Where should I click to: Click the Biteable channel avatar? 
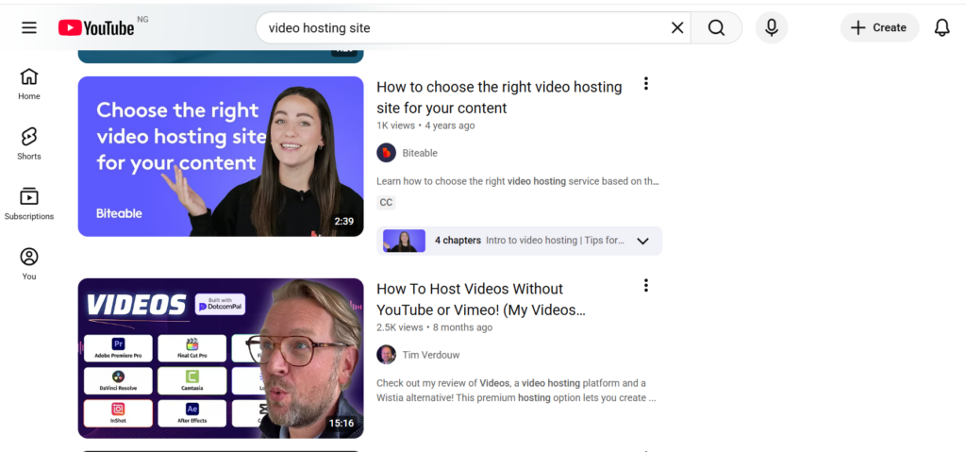click(x=386, y=153)
